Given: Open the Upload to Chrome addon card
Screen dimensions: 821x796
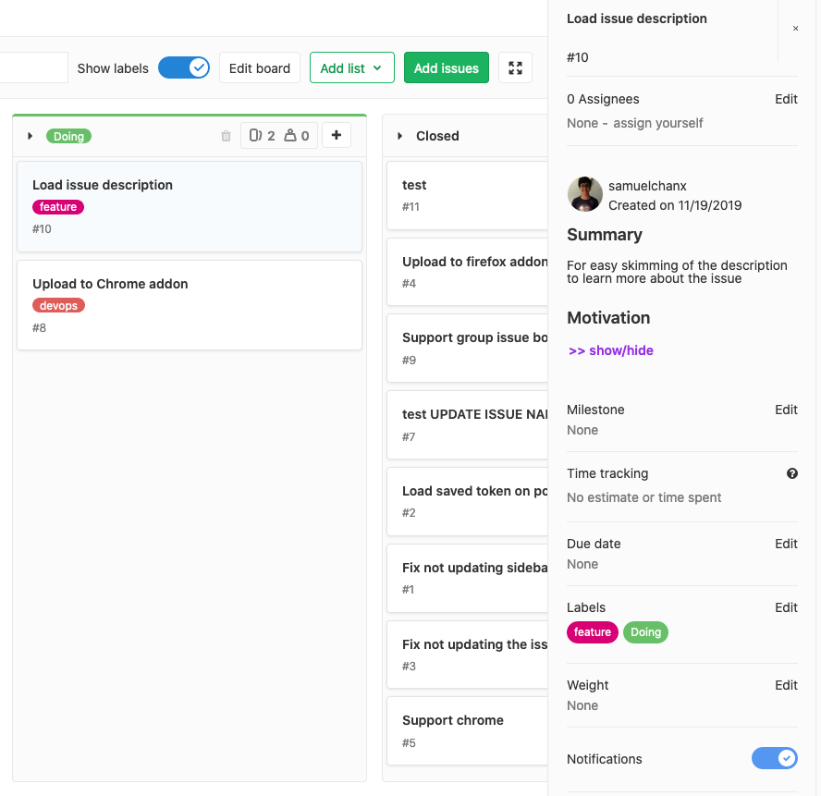Looking at the screenshot, I should click(x=189, y=305).
